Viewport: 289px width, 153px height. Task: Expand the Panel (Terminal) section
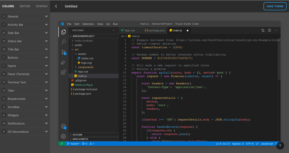click(x=25, y=74)
